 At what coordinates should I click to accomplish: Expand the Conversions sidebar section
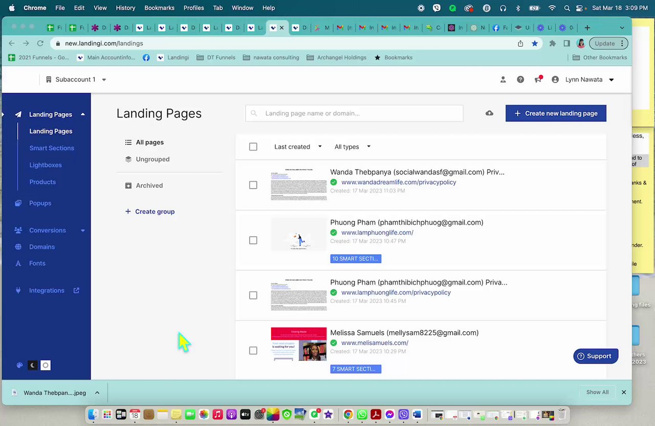[83, 230]
